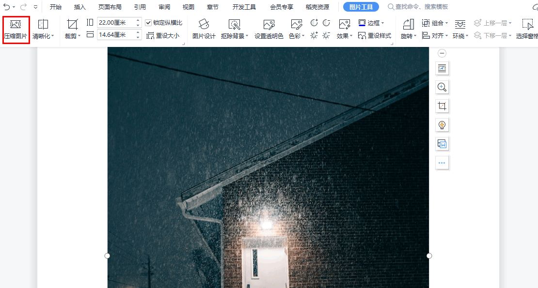
Task: Click the 色彩 icon
Action: (x=296, y=25)
